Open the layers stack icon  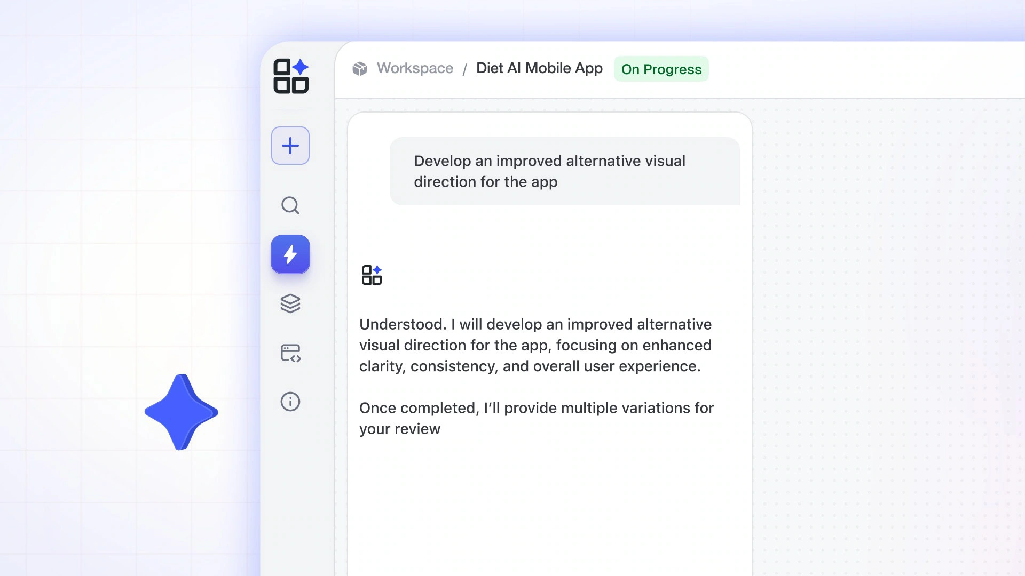click(290, 303)
